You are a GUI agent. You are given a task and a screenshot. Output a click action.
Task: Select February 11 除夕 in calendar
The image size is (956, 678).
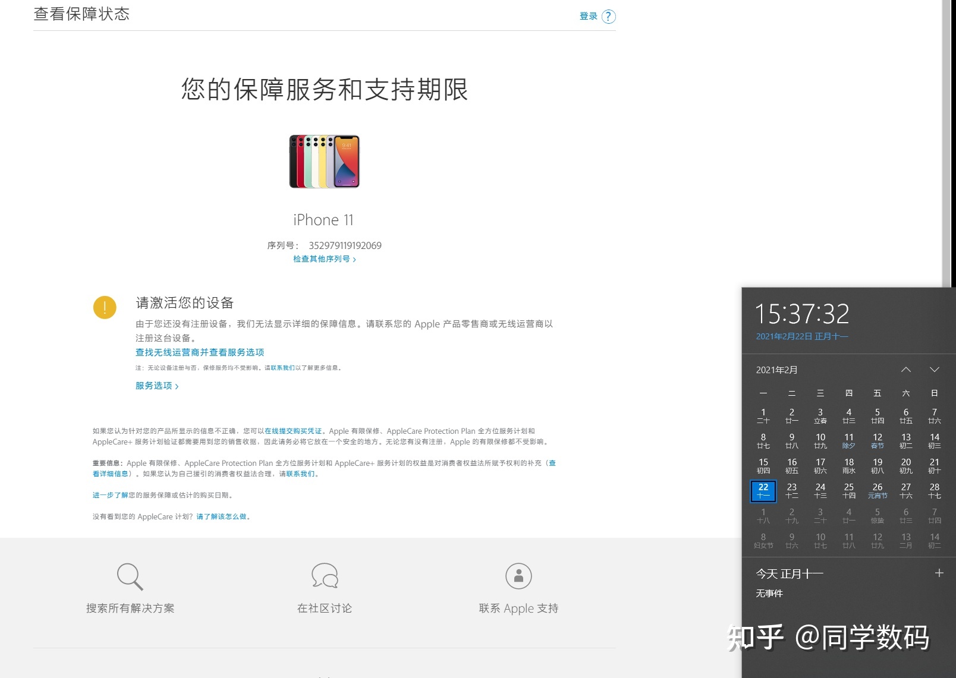[x=849, y=441]
